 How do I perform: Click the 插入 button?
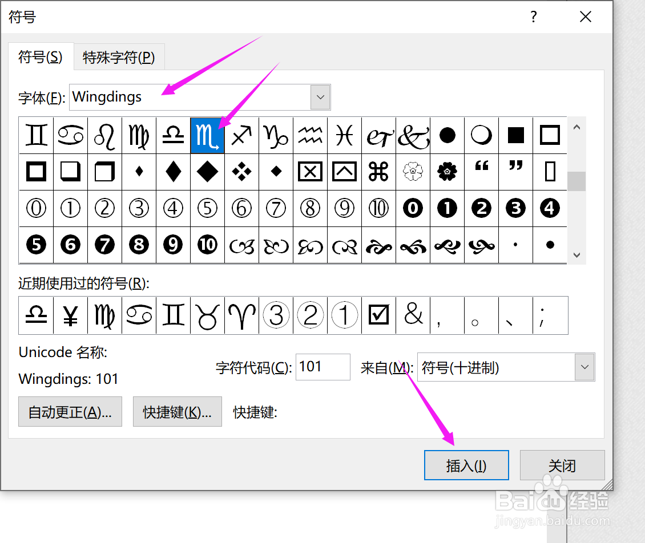click(466, 465)
